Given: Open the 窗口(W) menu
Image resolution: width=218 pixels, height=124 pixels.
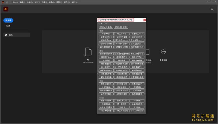Looking at the screenshot, I should pyautogui.click(x=66, y=2).
